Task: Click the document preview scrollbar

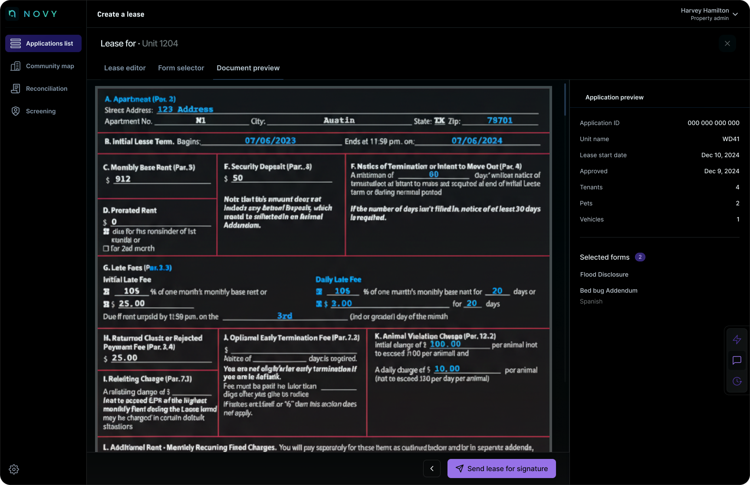Action: point(565,99)
